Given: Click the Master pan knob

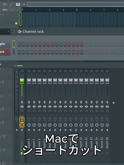Looking at the screenshot, I should (22, 72).
